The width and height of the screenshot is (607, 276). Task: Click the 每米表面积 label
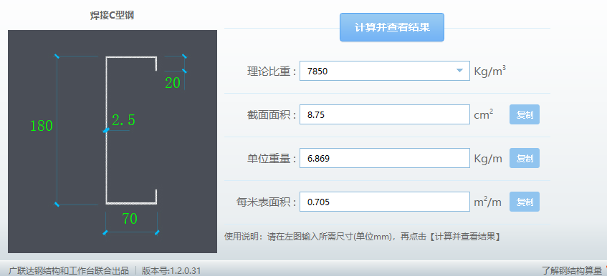[267, 202]
